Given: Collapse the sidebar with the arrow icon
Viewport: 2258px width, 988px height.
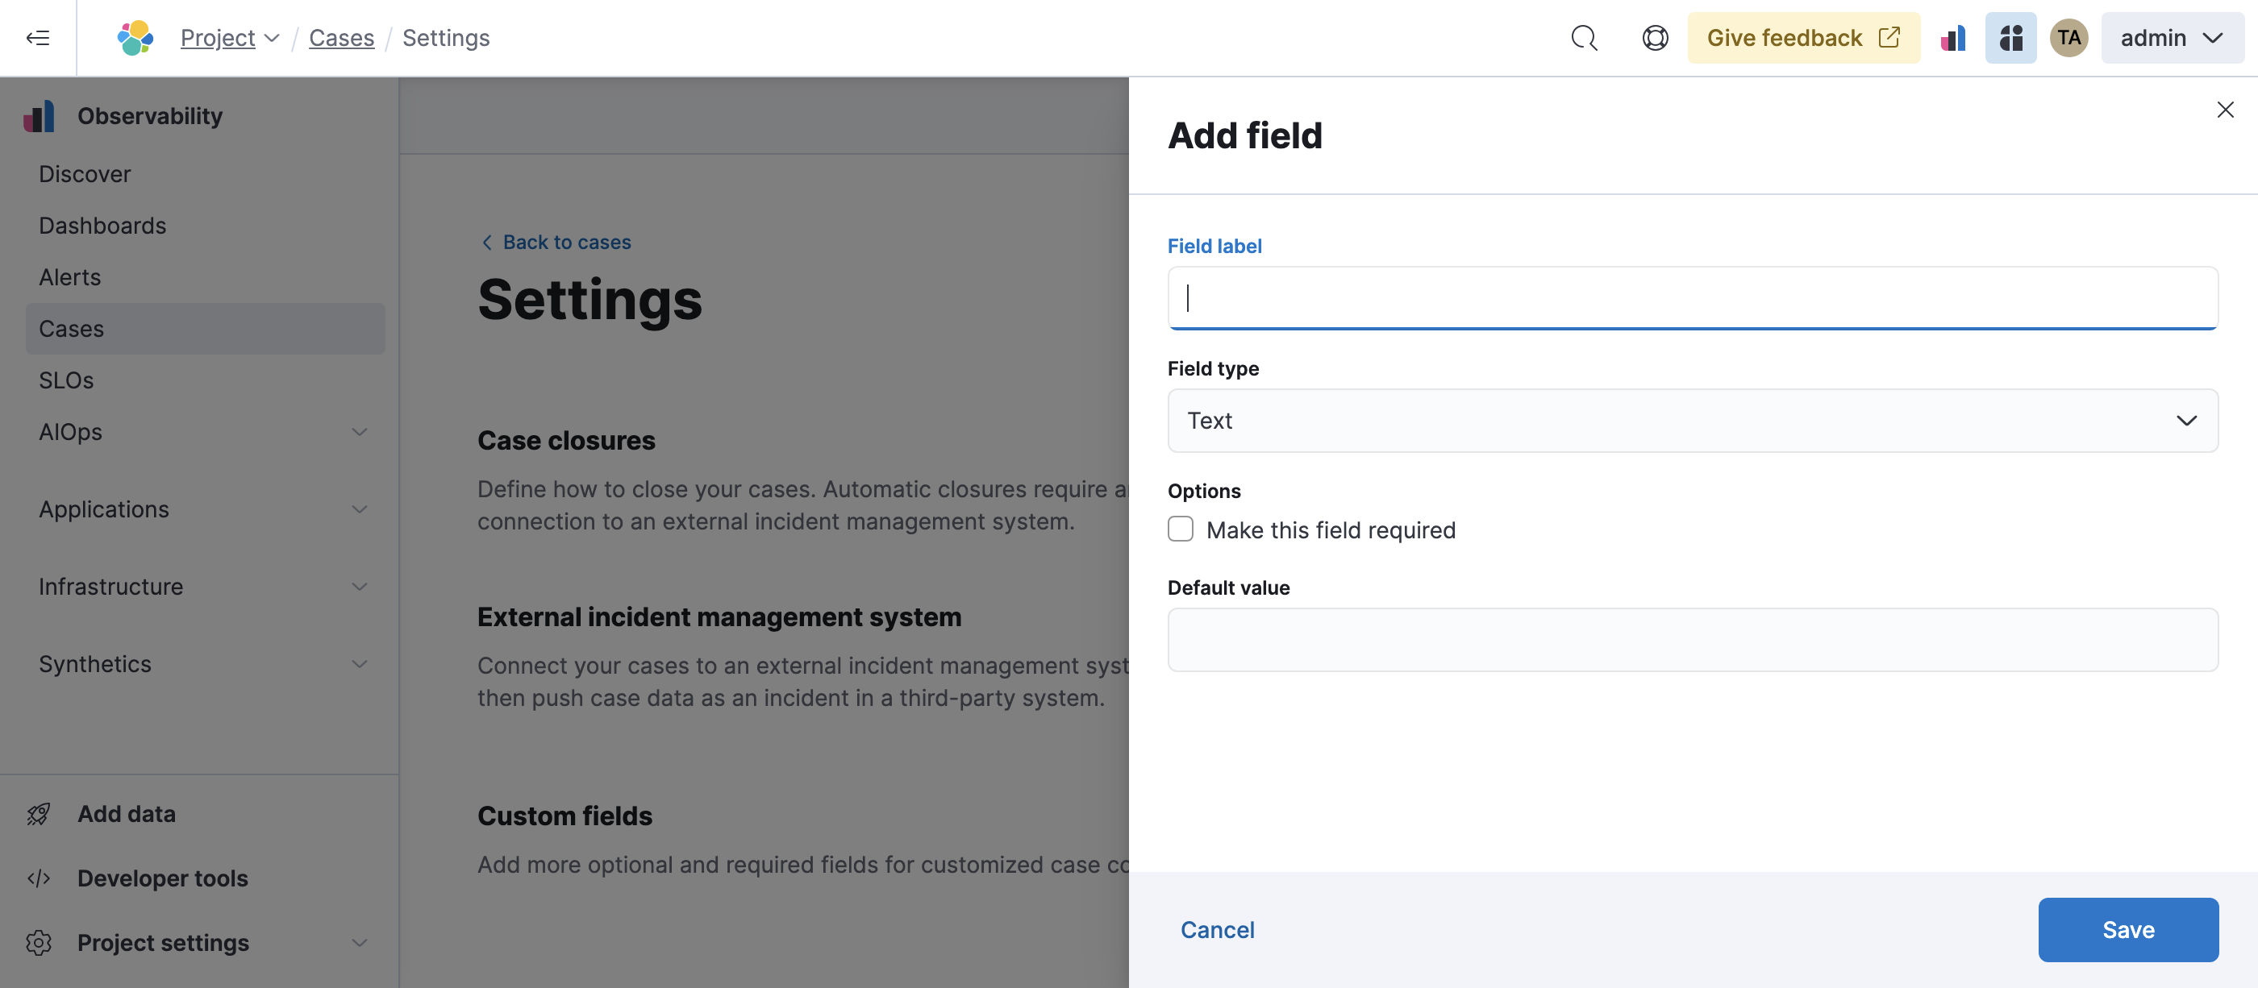Looking at the screenshot, I should pos(38,38).
